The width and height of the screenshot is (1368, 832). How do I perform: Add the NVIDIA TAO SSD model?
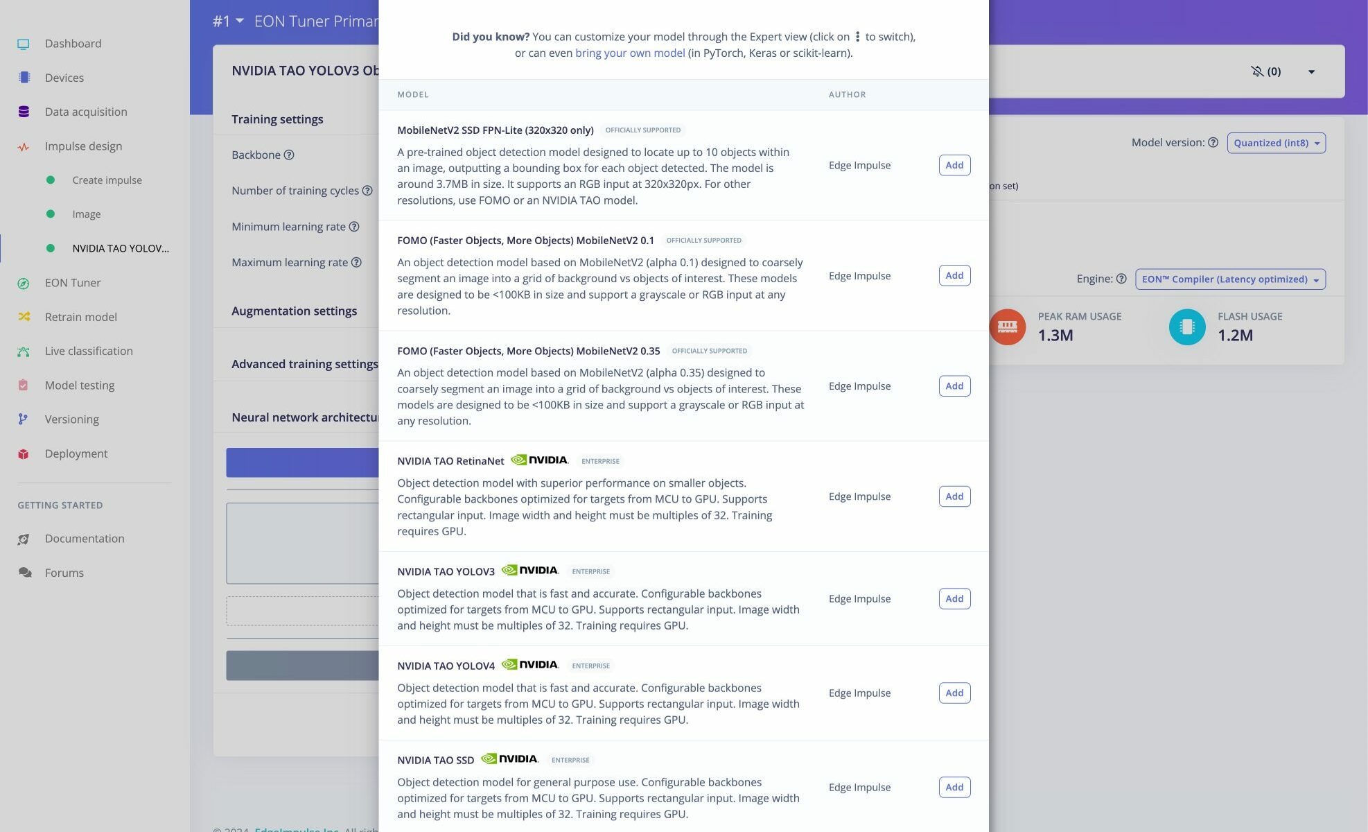[x=954, y=787]
